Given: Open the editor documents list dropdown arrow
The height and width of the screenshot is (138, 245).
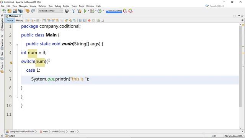Looking at the screenshot, I should tap(239, 16).
